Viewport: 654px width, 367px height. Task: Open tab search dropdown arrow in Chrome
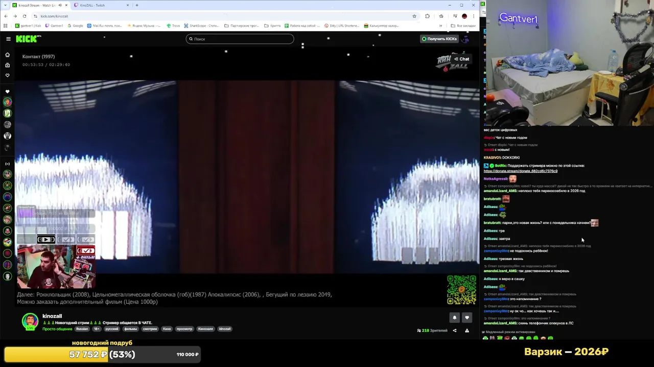click(x=6, y=5)
